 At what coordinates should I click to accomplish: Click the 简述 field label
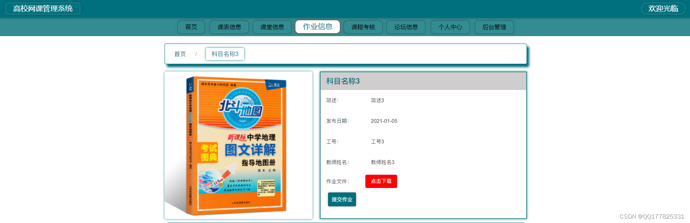(332, 100)
